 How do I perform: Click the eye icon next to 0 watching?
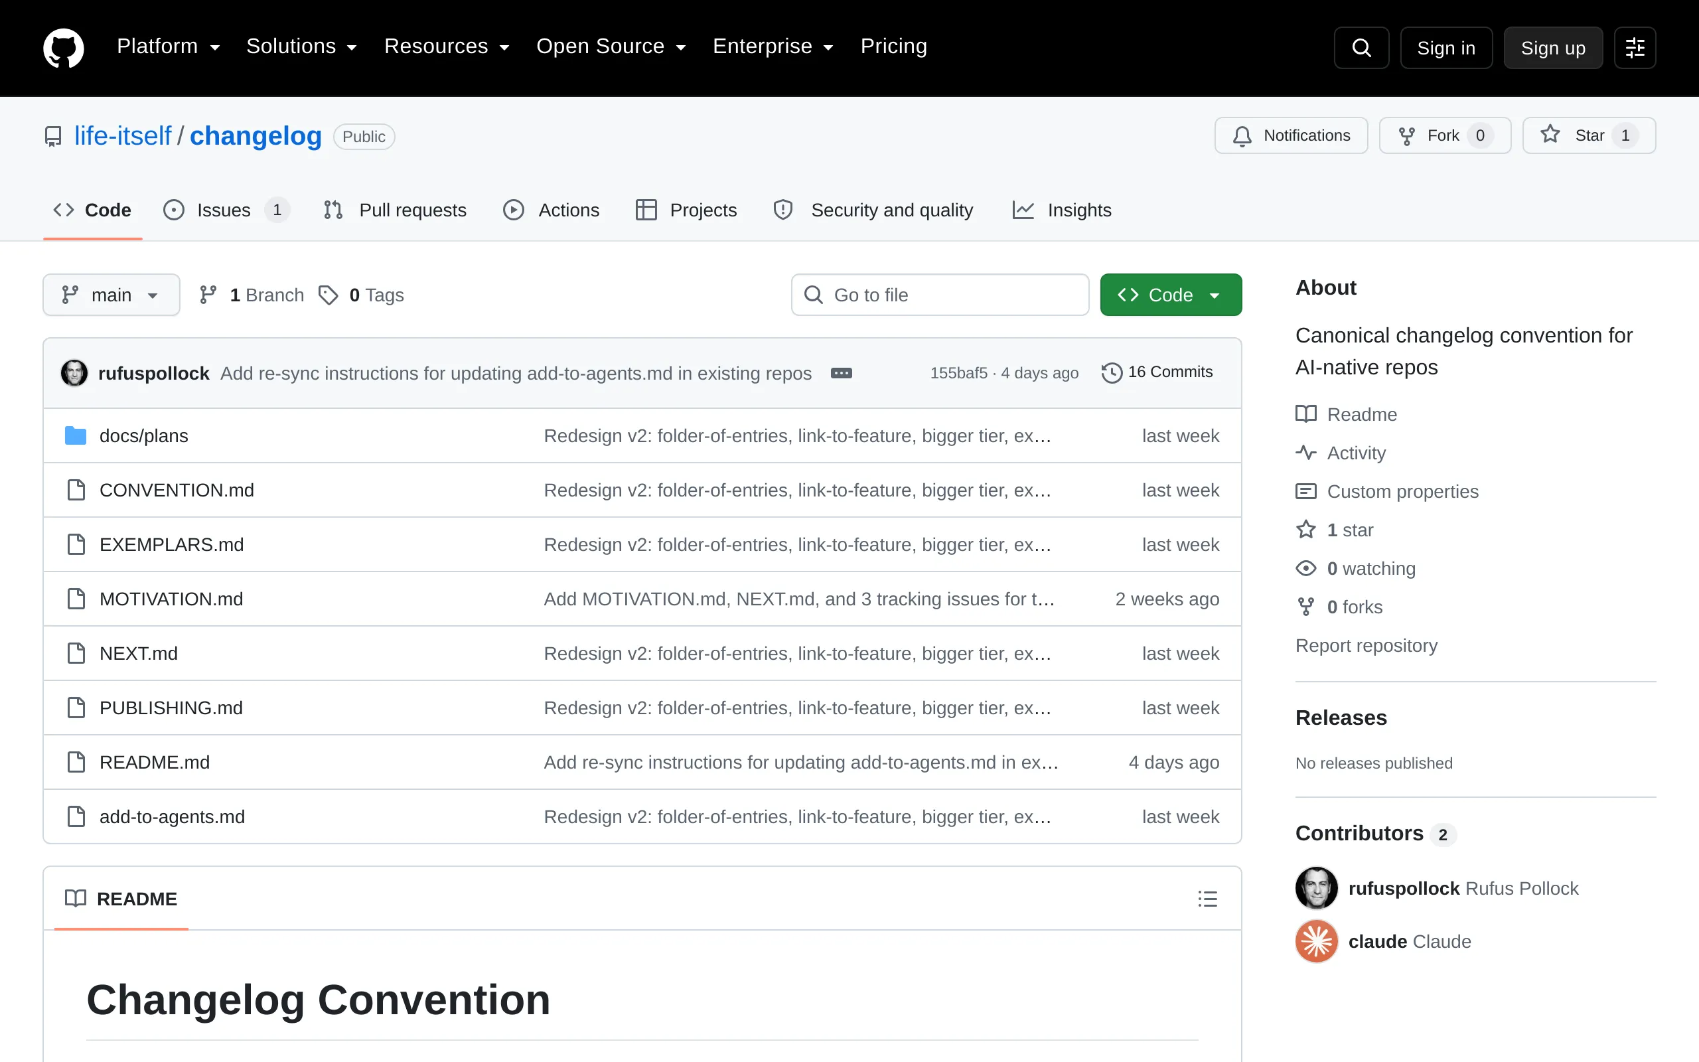[x=1306, y=568]
